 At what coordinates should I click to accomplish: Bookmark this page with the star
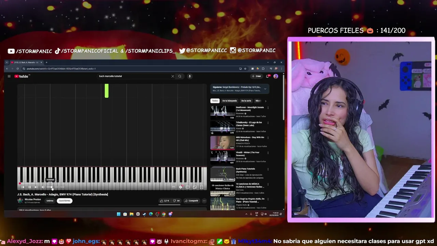click(x=245, y=69)
